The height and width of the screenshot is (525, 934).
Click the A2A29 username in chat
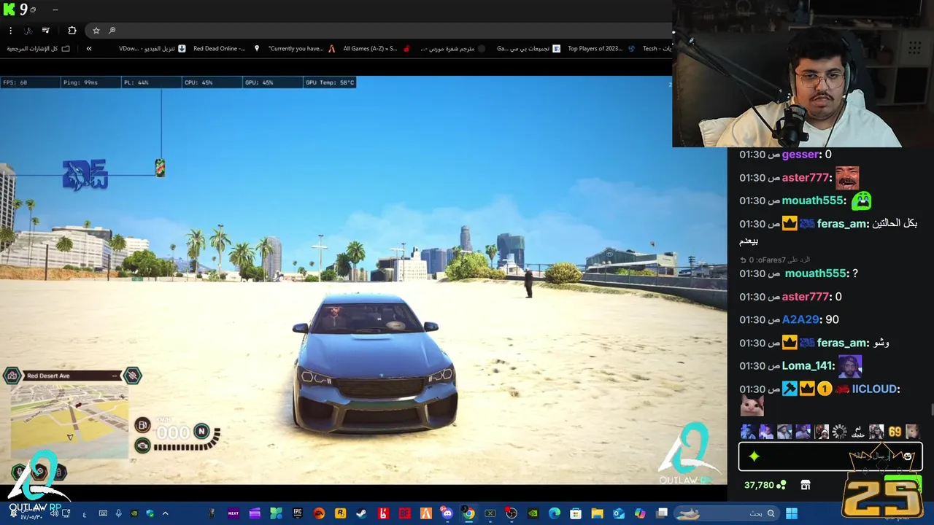(x=800, y=319)
